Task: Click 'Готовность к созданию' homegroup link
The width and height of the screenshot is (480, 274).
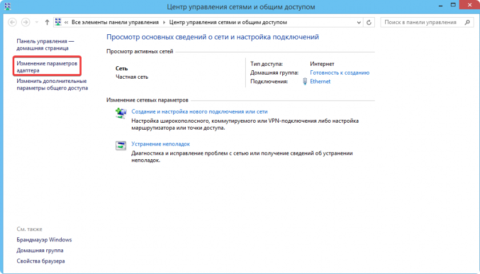Action: point(339,72)
